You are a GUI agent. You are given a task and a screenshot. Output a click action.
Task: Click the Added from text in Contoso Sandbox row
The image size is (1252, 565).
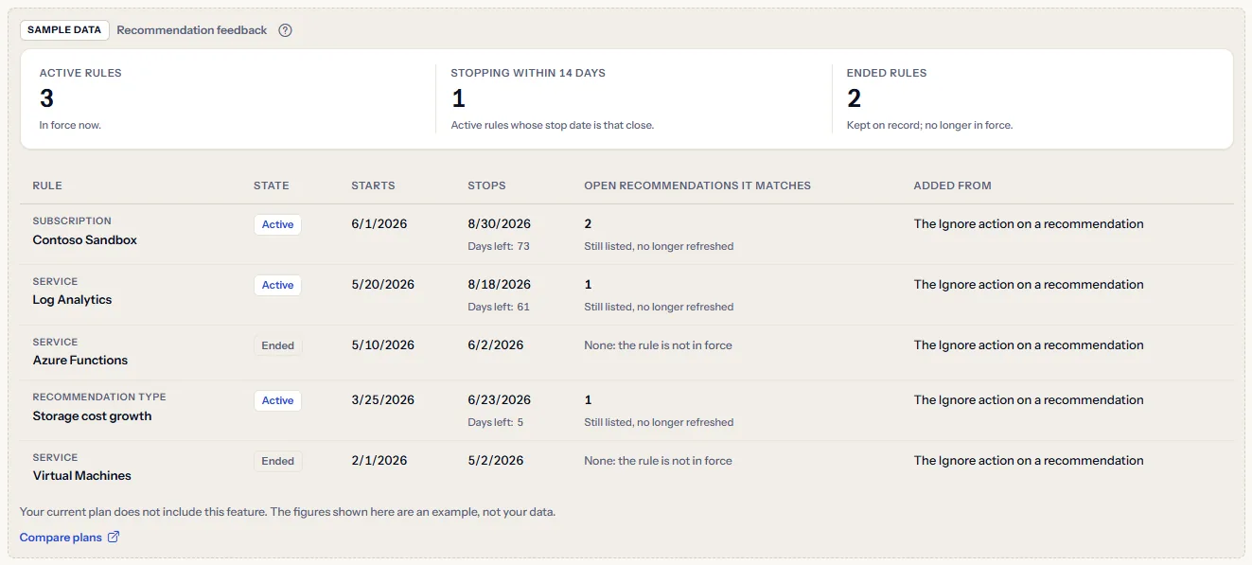point(1029,224)
